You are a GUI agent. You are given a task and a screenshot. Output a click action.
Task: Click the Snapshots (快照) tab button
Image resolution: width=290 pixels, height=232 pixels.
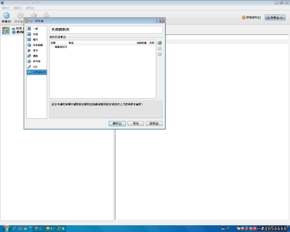[x=275, y=18]
